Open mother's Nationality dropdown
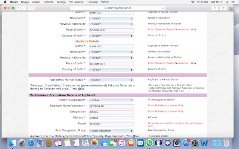The height and width of the screenshot is (149, 239). click(111, 52)
